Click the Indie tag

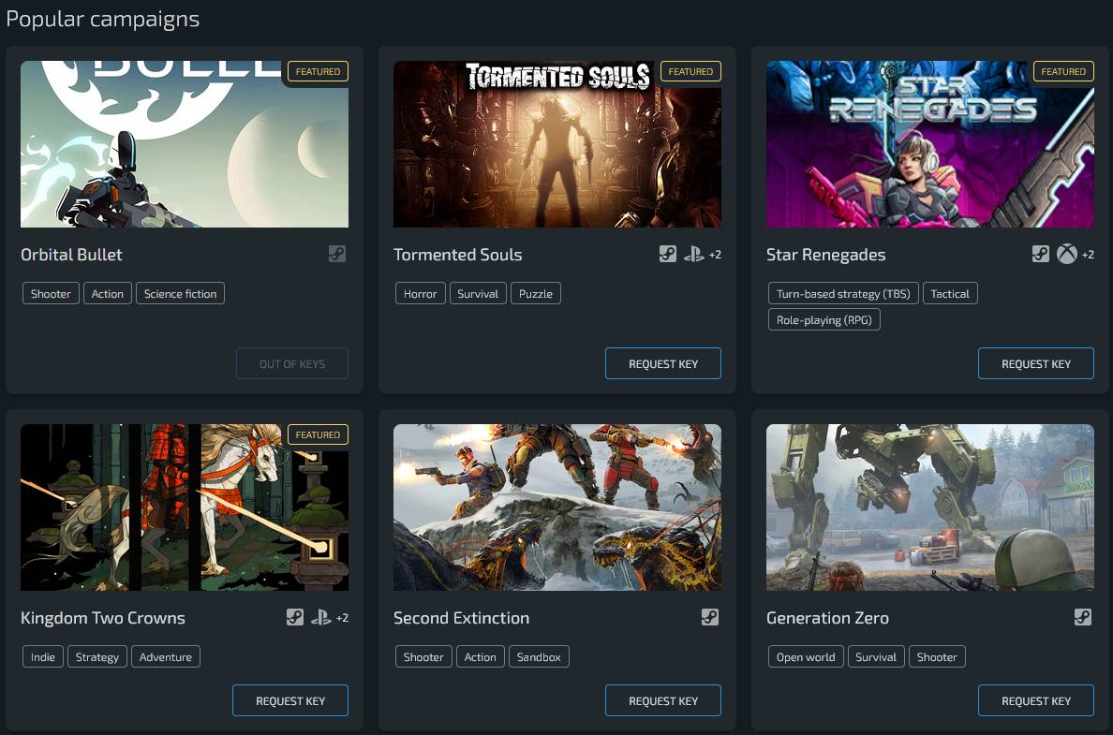tap(42, 656)
